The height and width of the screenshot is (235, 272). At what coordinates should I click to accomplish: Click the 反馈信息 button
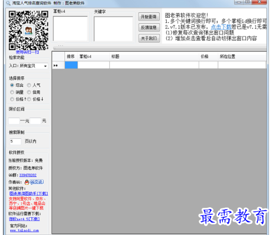tap(149, 28)
